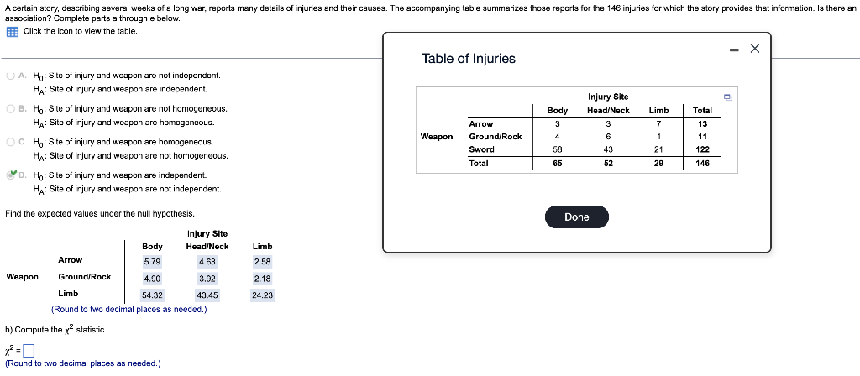
Task: Click the expected value 54.32 field
Action: tap(152, 295)
